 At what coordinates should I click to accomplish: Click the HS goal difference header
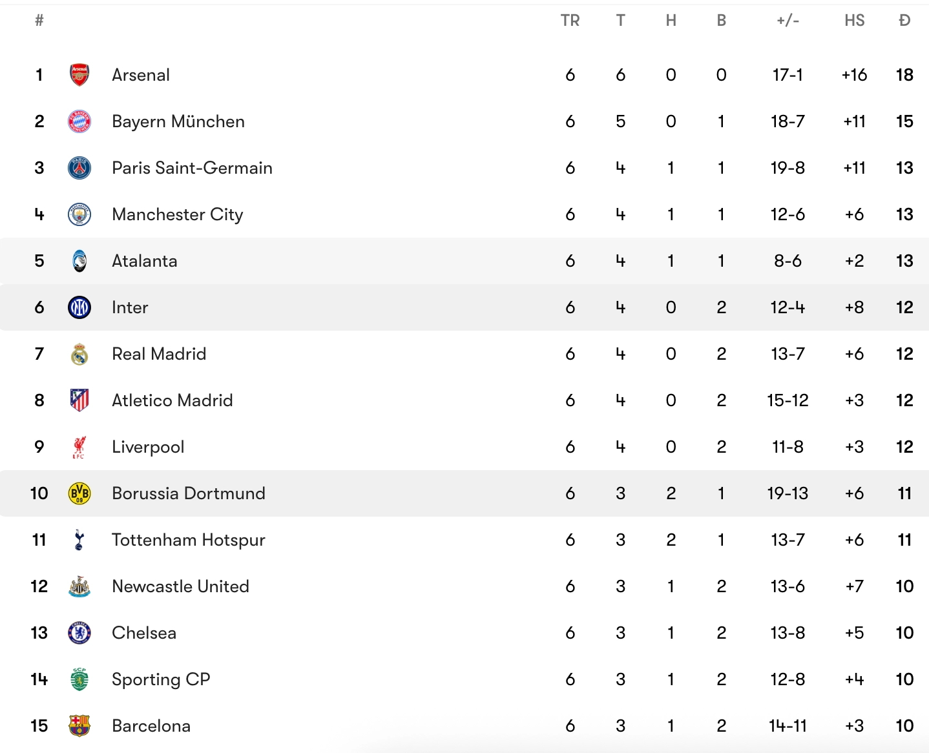854,21
